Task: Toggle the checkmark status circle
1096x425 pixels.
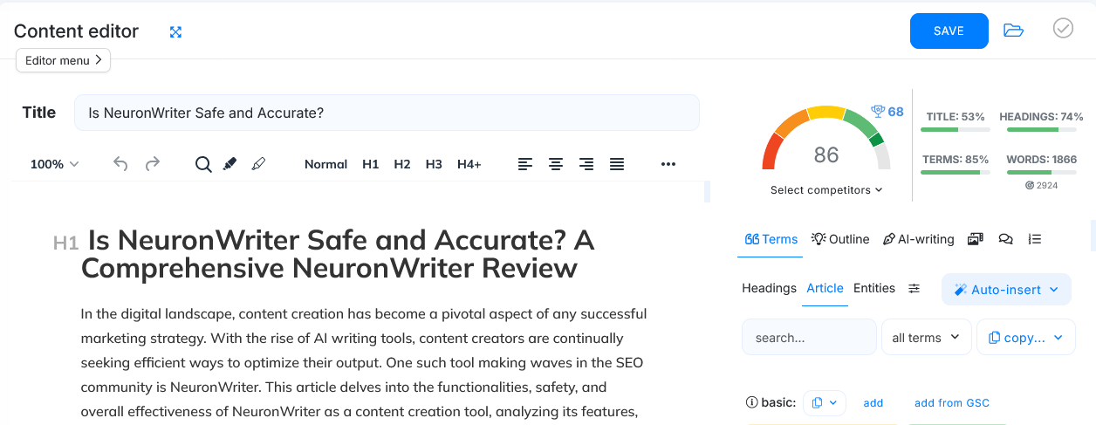Action: (x=1063, y=29)
